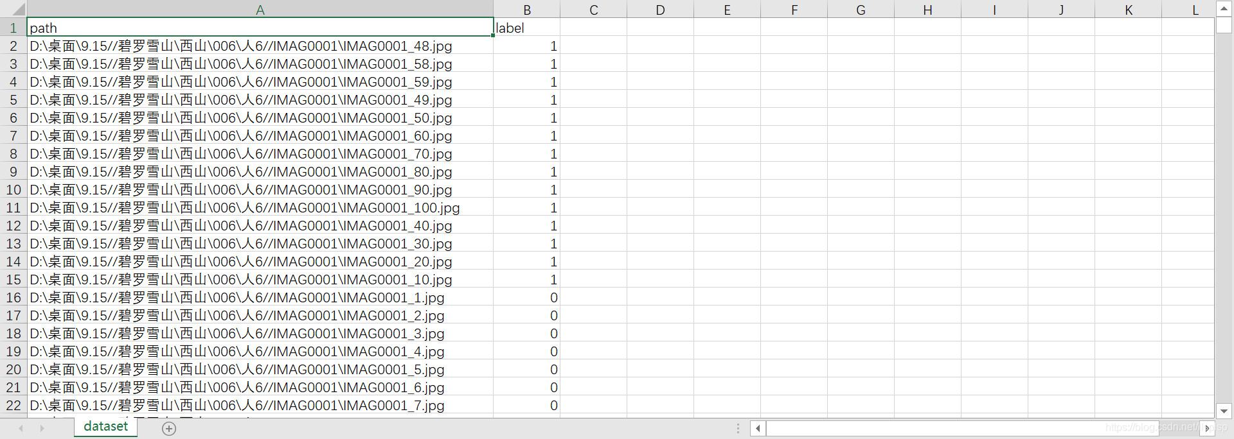Select cell with IMAG0001_49.jpg path
Image resolution: width=1234 pixels, height=439 pixels.
tap(260, 99)
